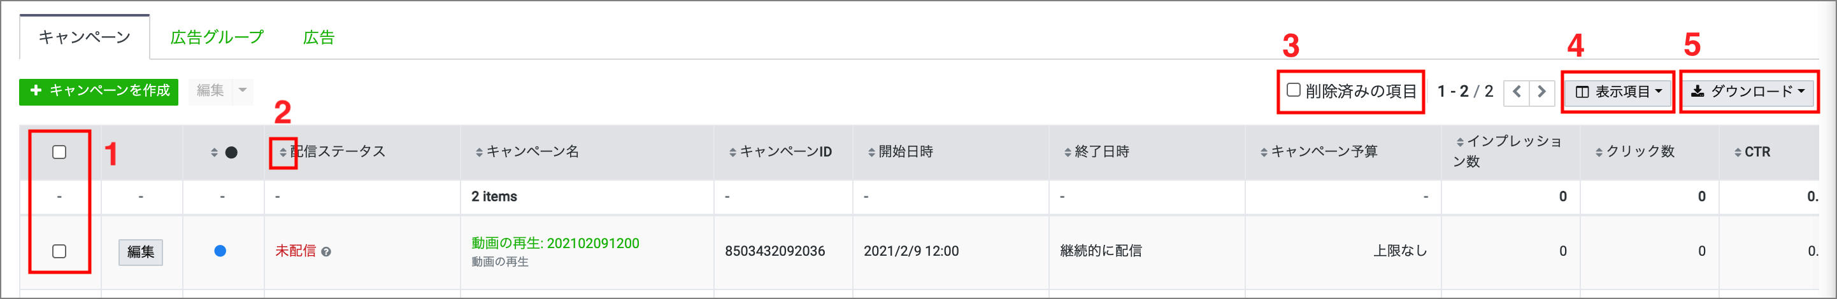The height and width of the screenshot is (299, 1837).
Task: Switch to the 広告 tab
Action: point(318,38)
